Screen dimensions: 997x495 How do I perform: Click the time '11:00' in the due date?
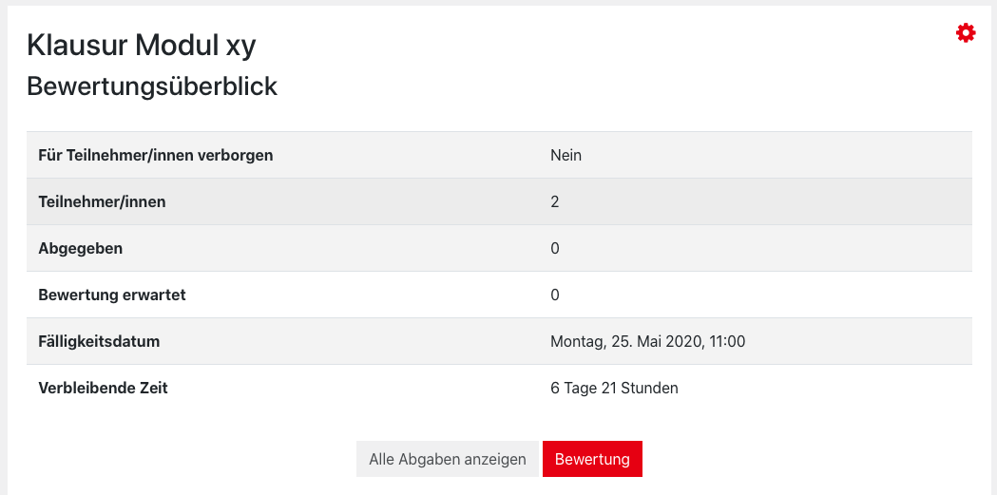726,341
